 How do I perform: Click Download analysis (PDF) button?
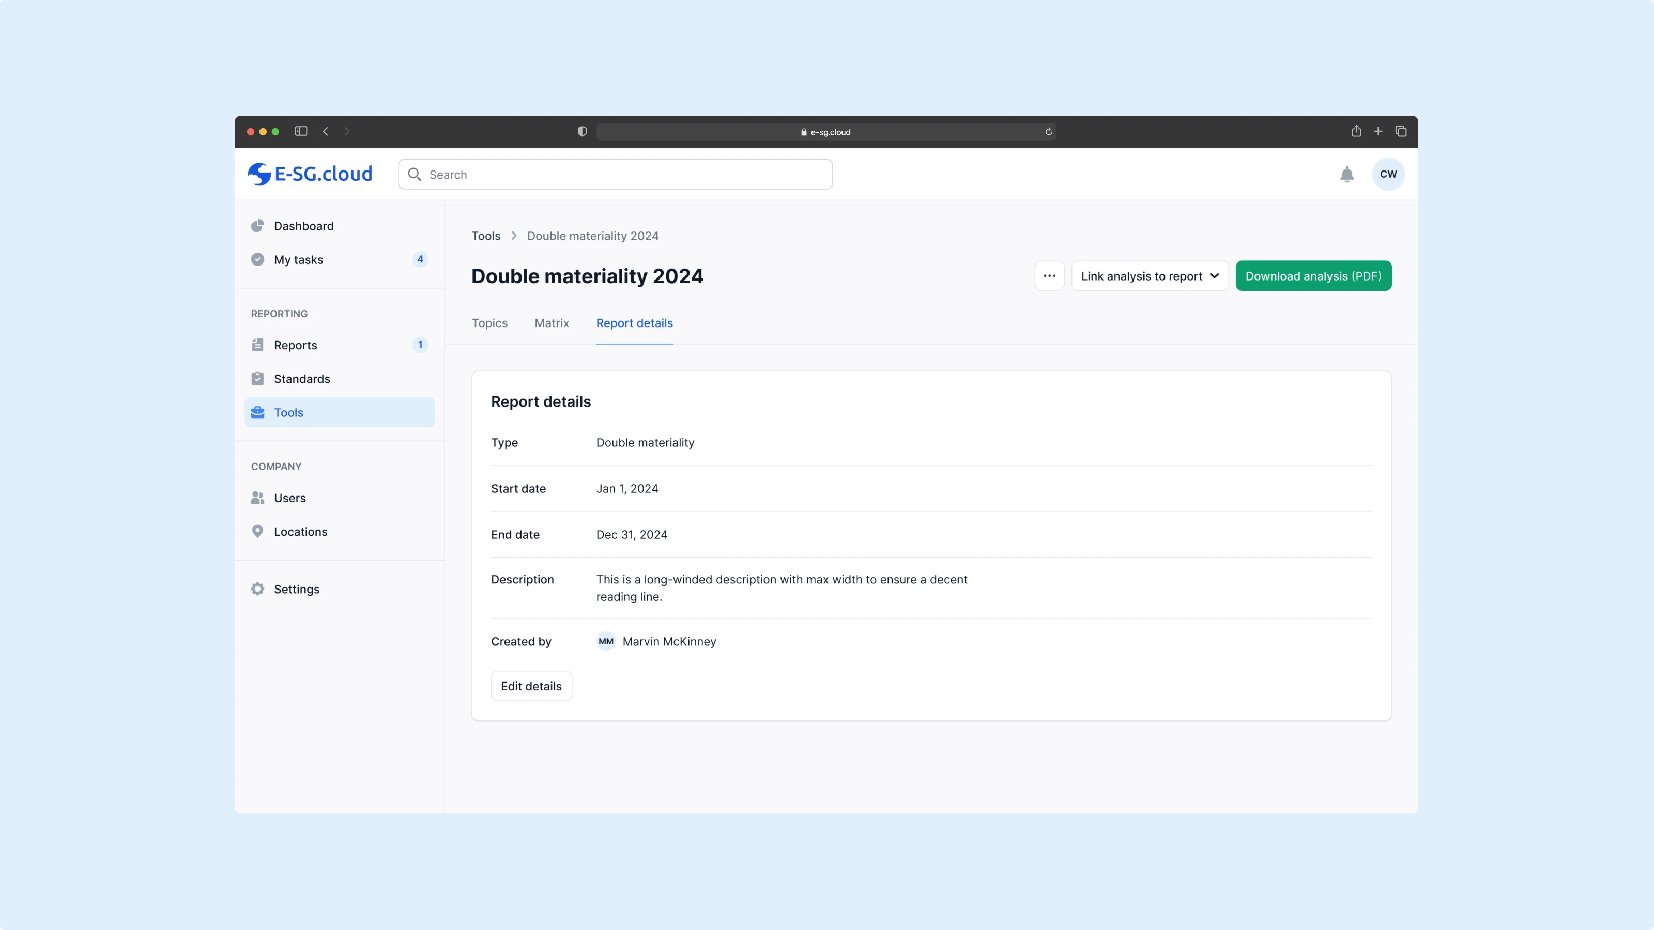[1313, 276]
